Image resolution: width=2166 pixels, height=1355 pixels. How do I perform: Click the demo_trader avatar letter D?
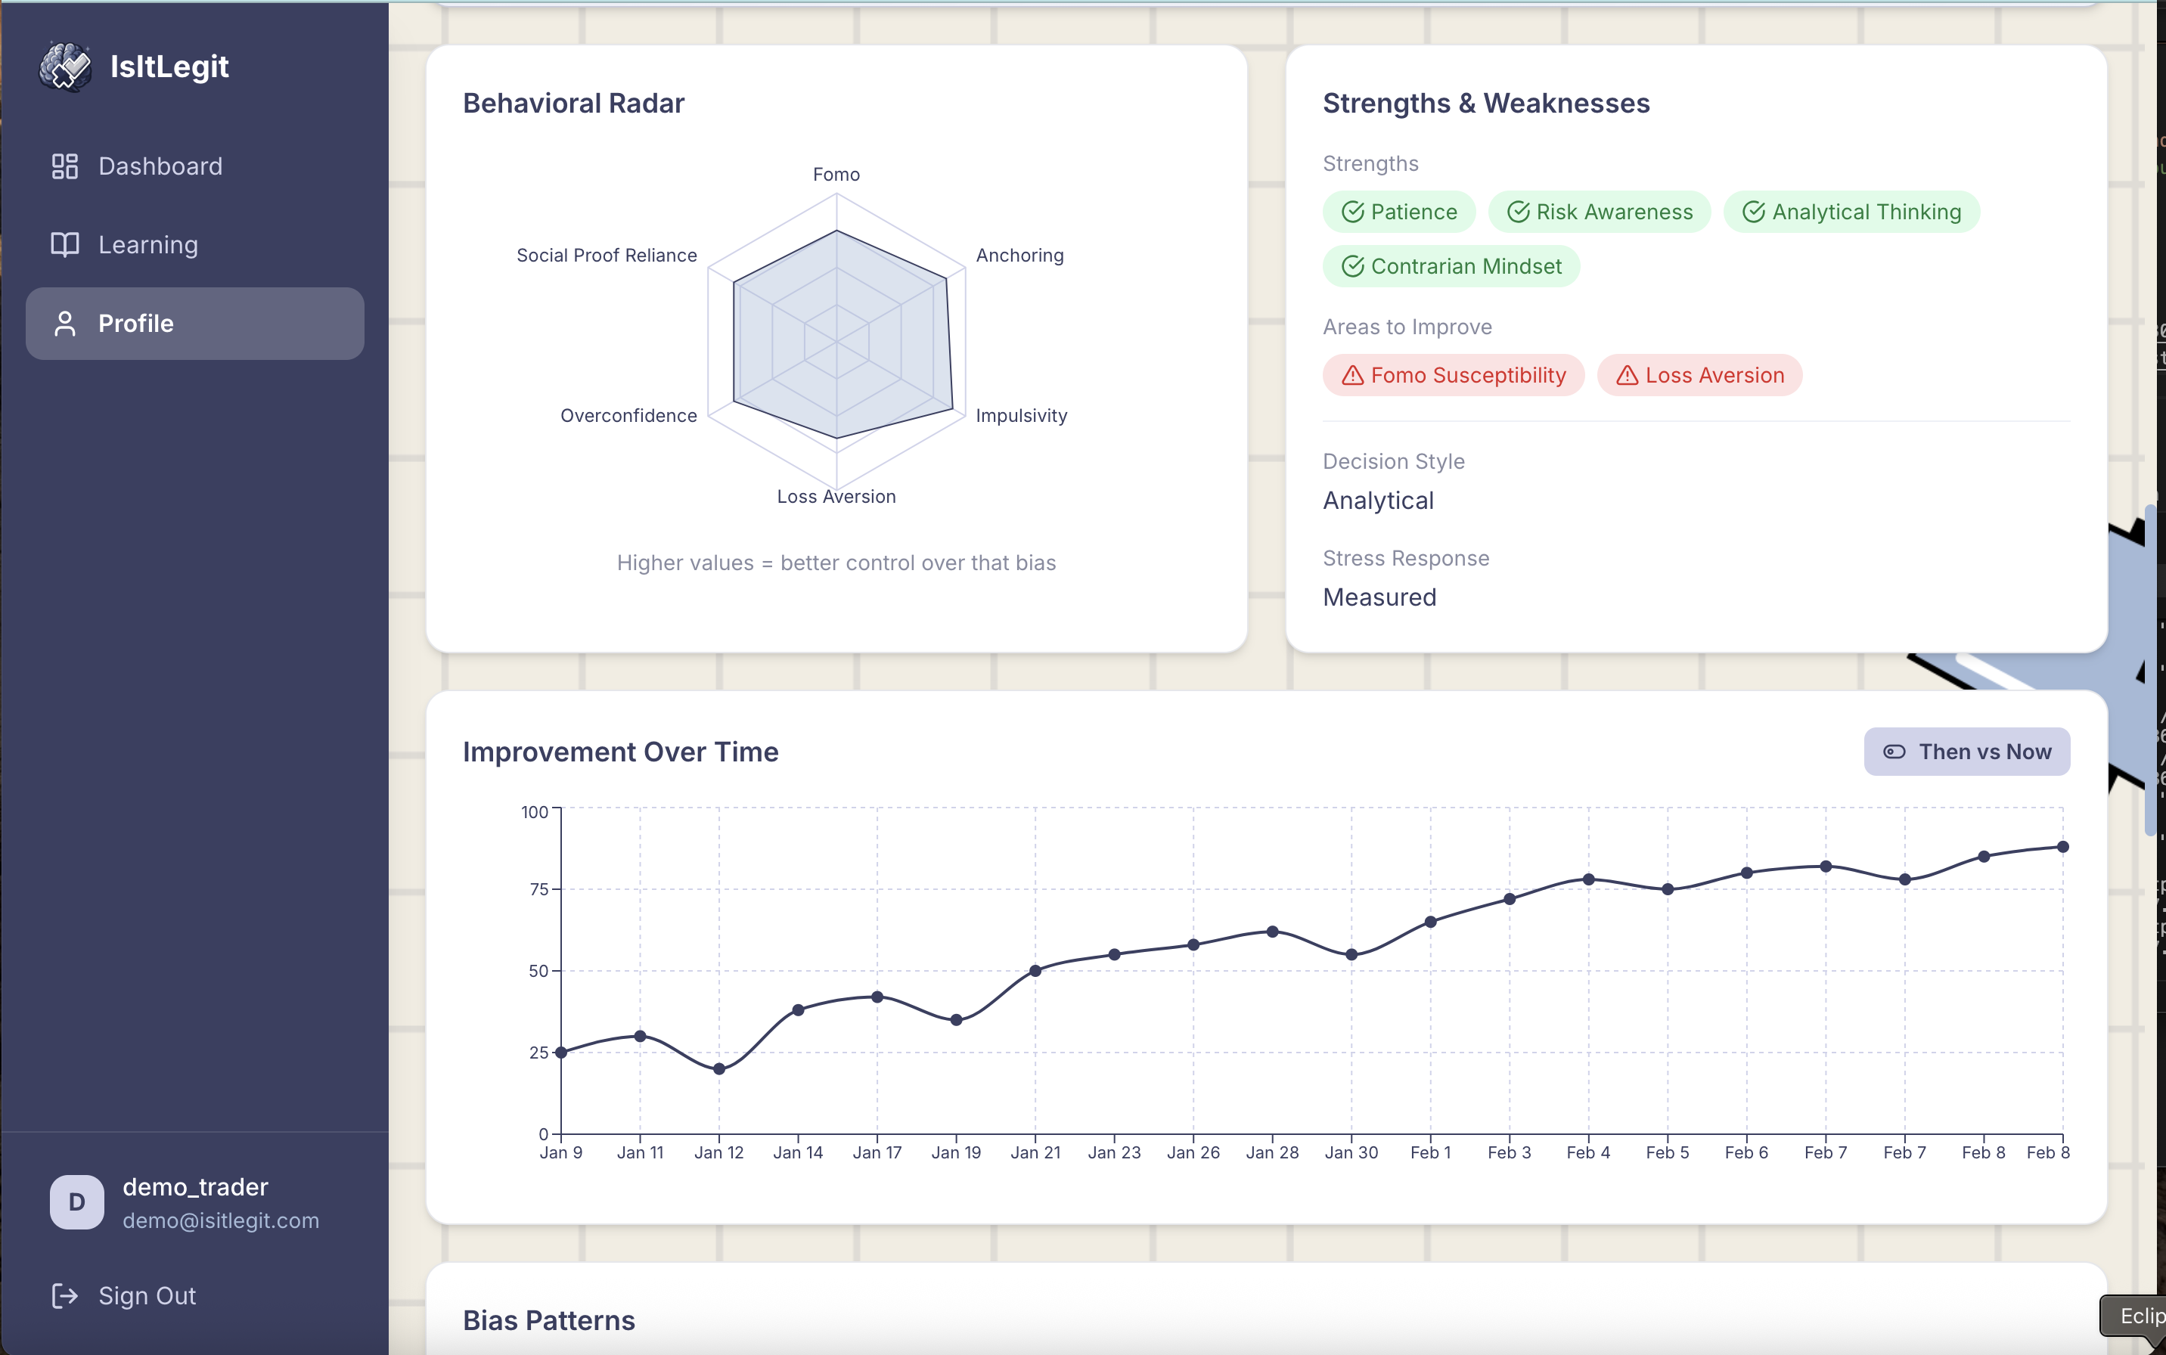77,1202
